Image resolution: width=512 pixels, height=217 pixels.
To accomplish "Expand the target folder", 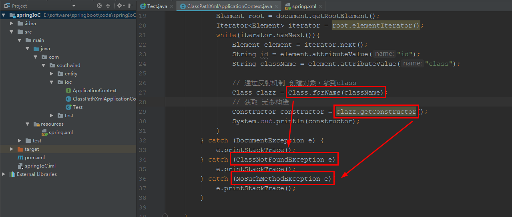I will 12,149.
